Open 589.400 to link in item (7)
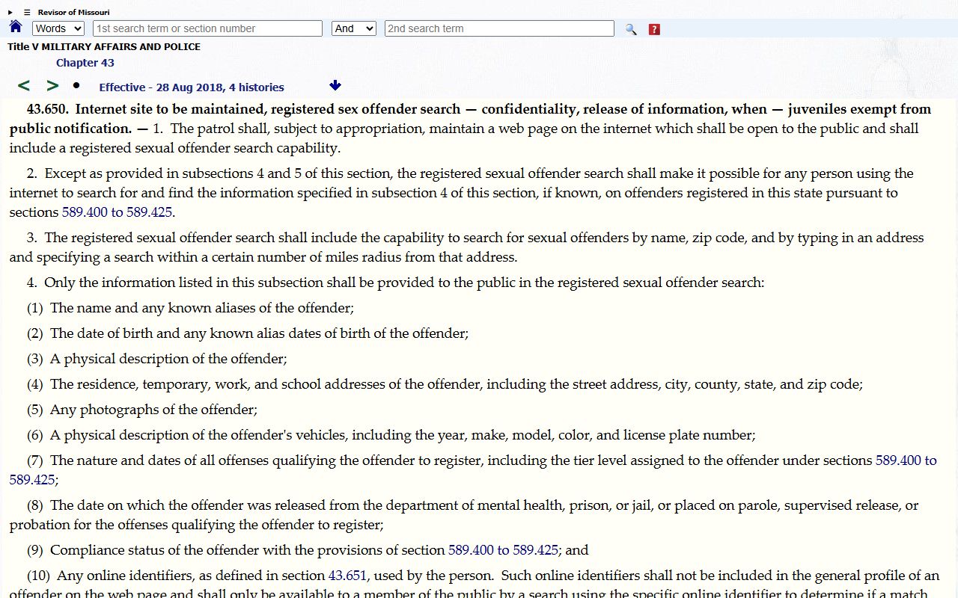Screen dimensions: 958x598 coord(906,460)
